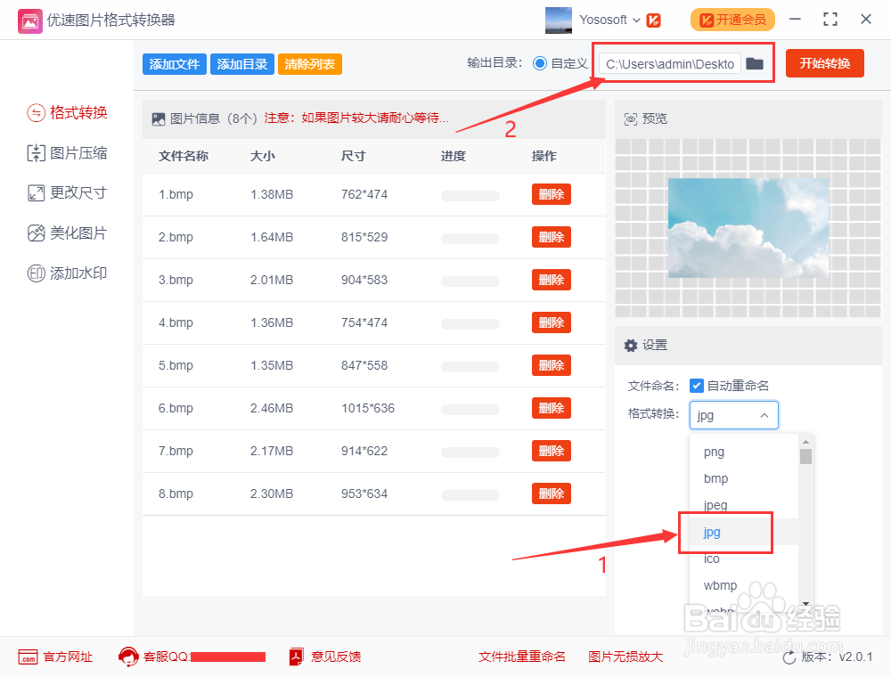The height and width of the screenshot is (677, 891).
Task: Choose jpg from the format list
Action: (744, 532)
